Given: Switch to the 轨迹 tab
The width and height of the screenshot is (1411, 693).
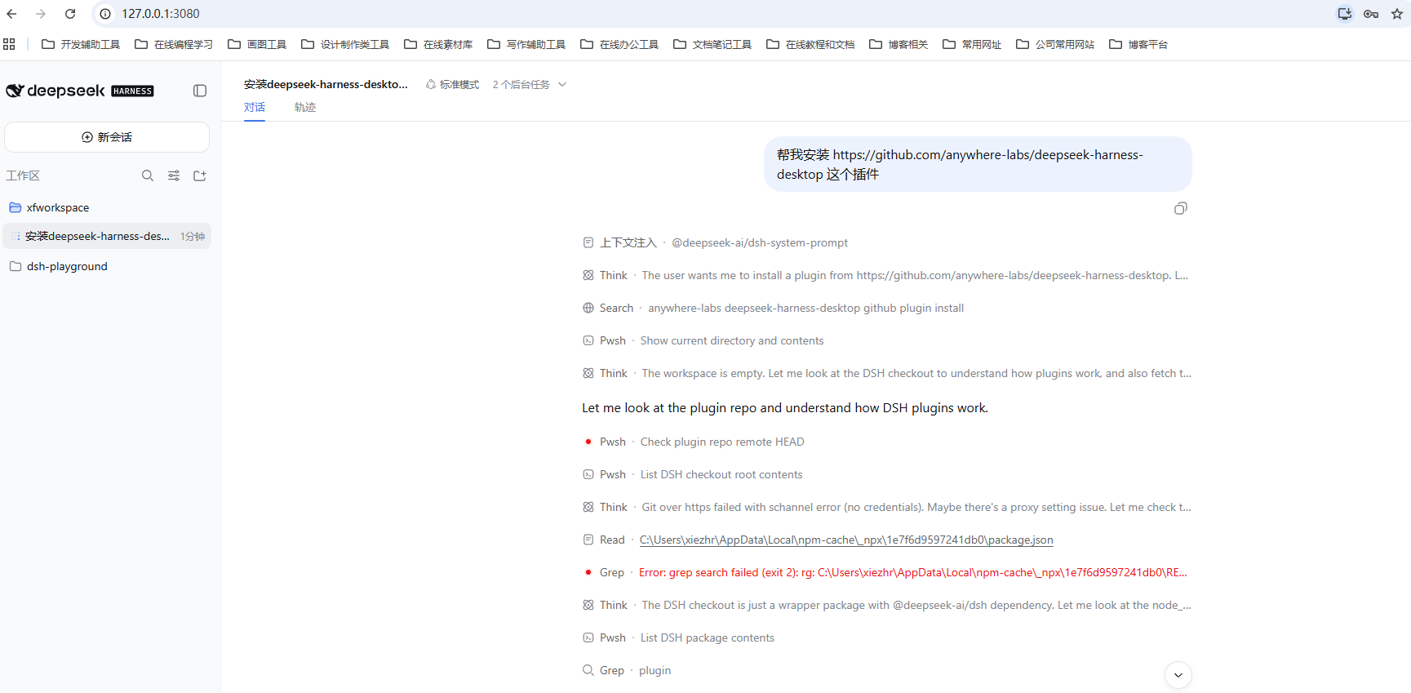Looking at the screenshot, I should (305, 107).
